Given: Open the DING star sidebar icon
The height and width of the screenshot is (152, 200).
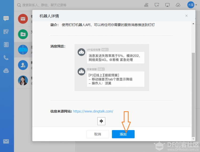Looking at the screenshot, I should click(x=6, y=31).
